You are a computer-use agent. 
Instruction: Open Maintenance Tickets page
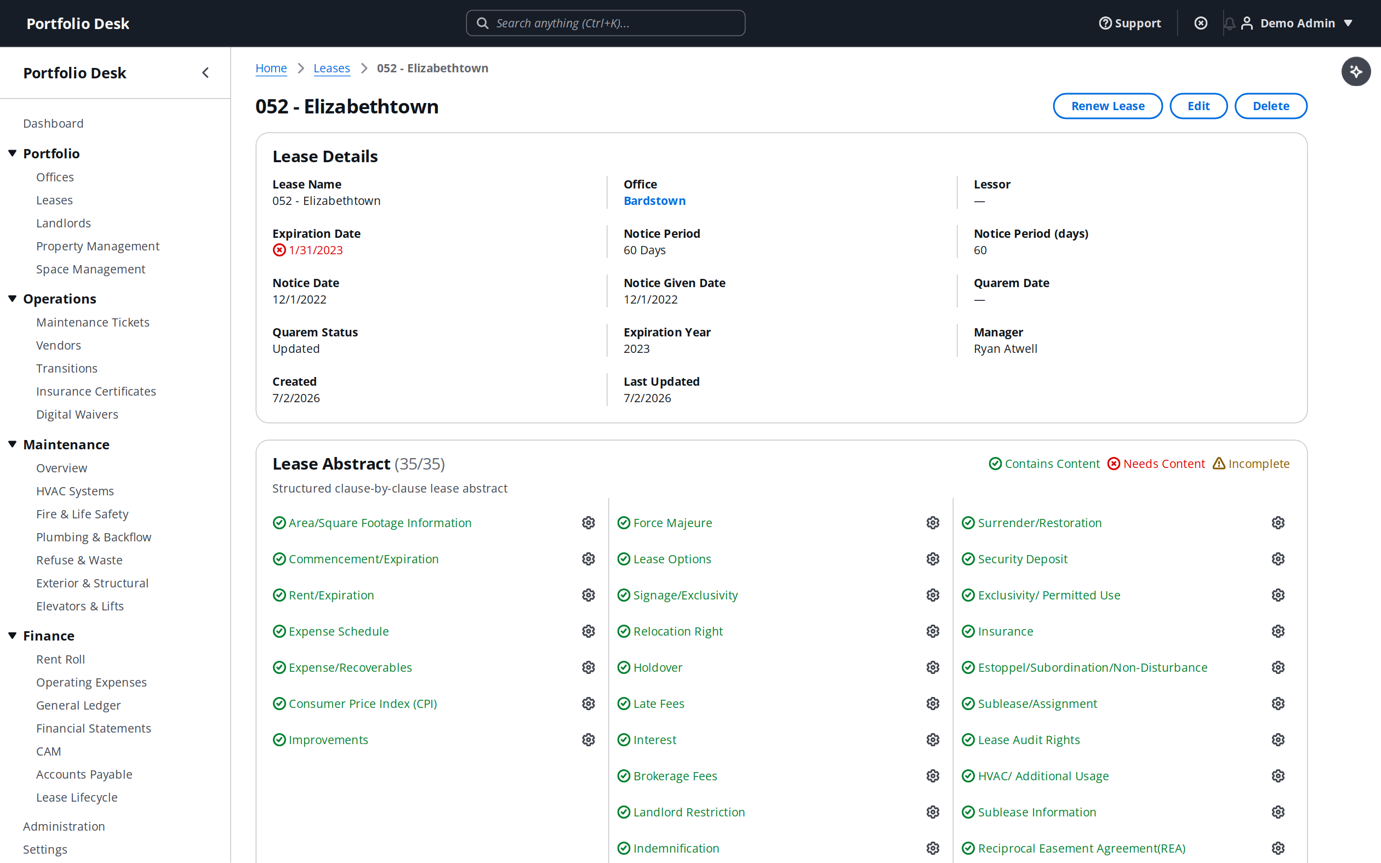93,322
